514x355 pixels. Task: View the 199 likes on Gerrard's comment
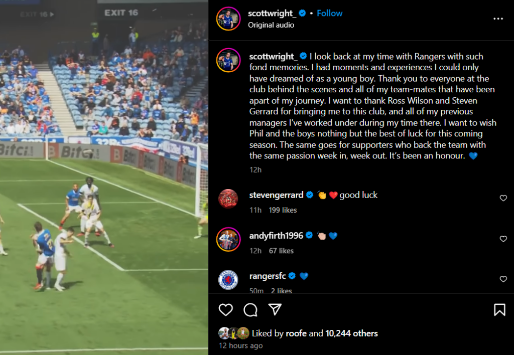tap(283, 210)
